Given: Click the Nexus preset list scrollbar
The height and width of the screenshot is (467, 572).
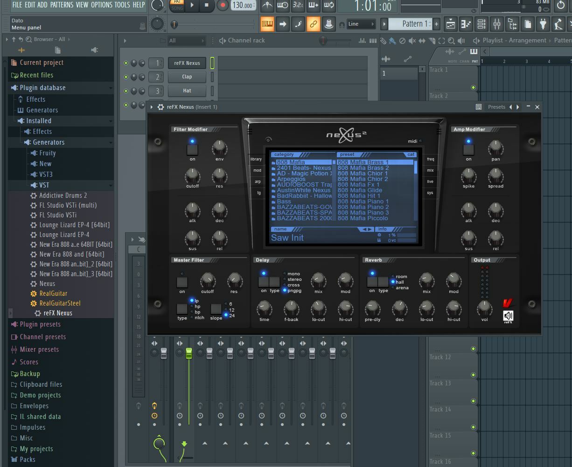Looking at the screenshot, I should [415, 190].
